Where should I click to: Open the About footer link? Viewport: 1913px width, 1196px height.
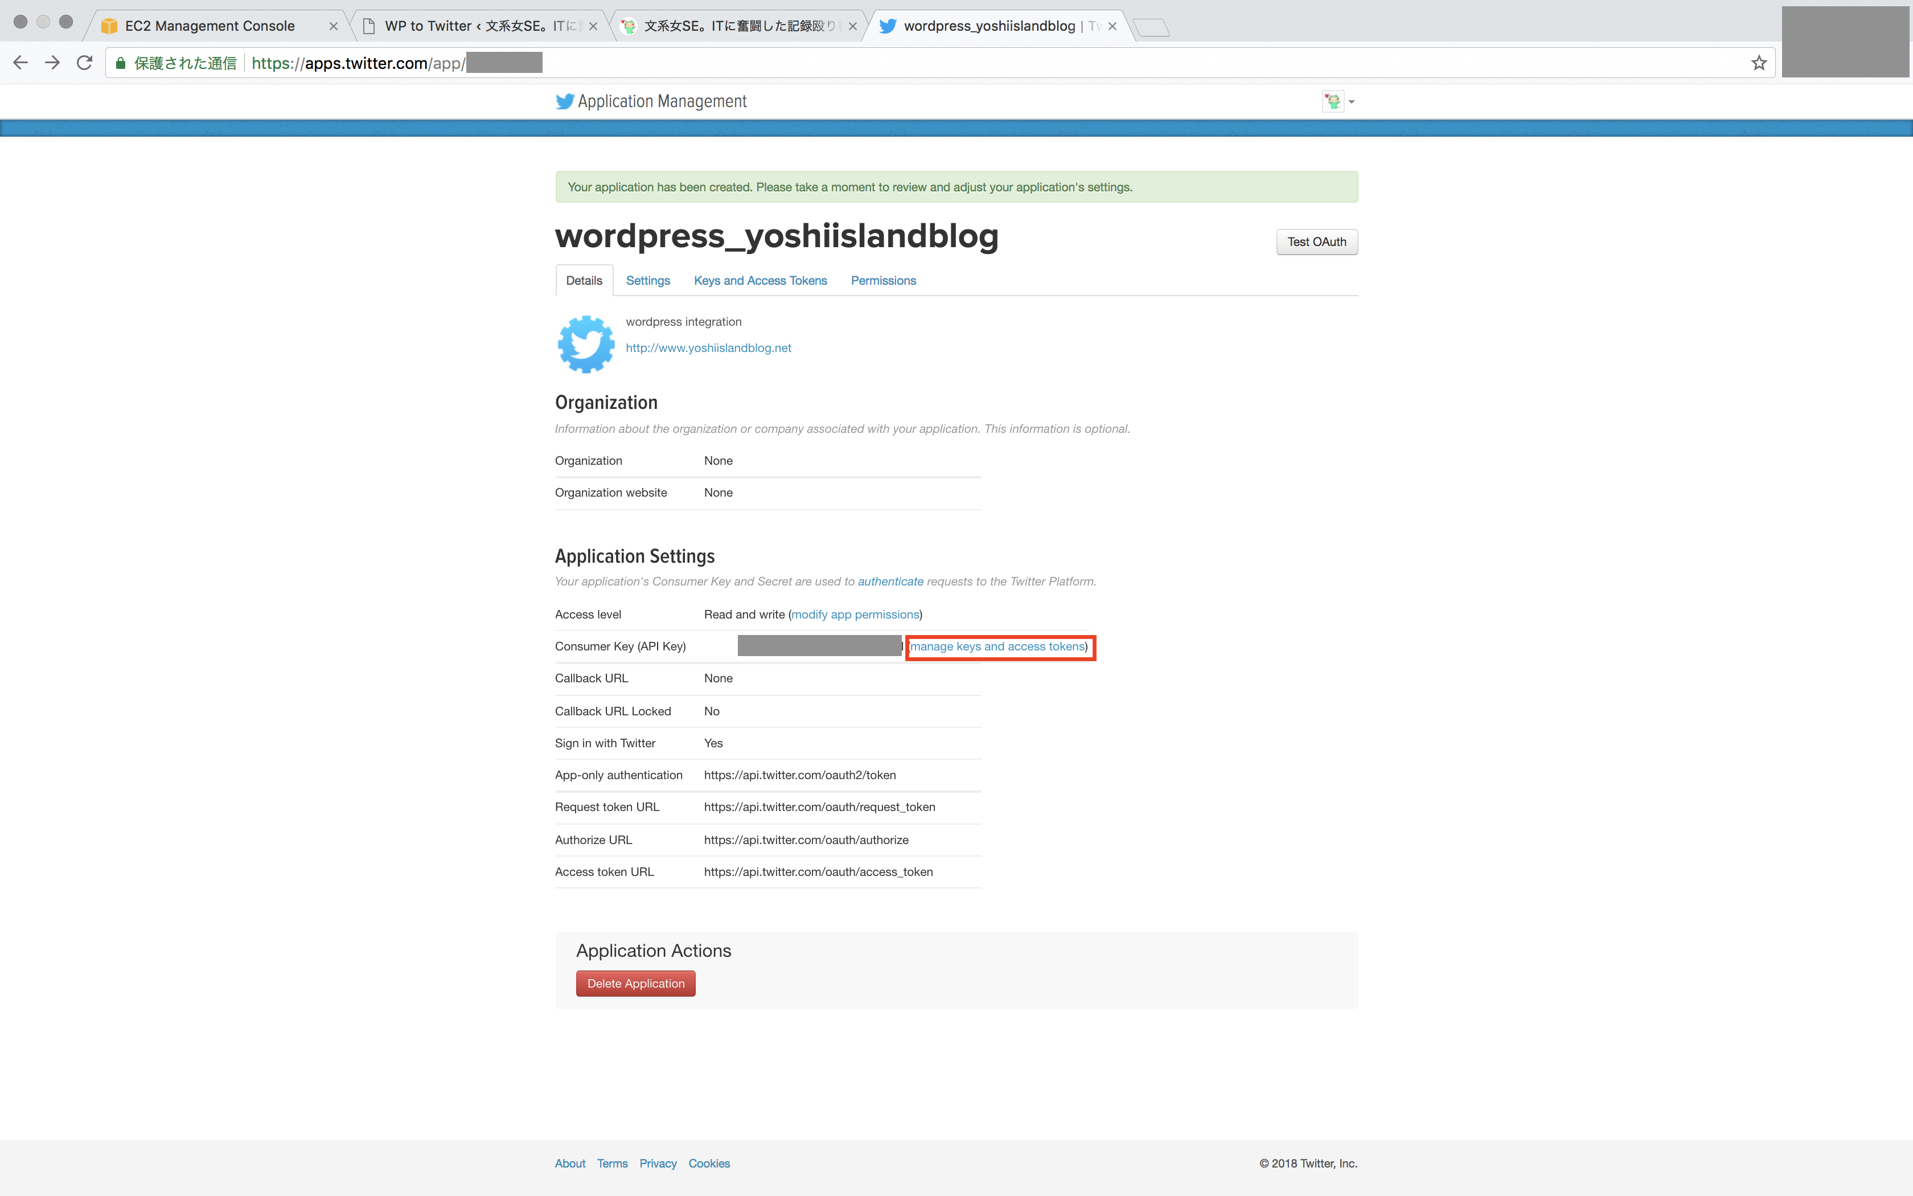570,1164
